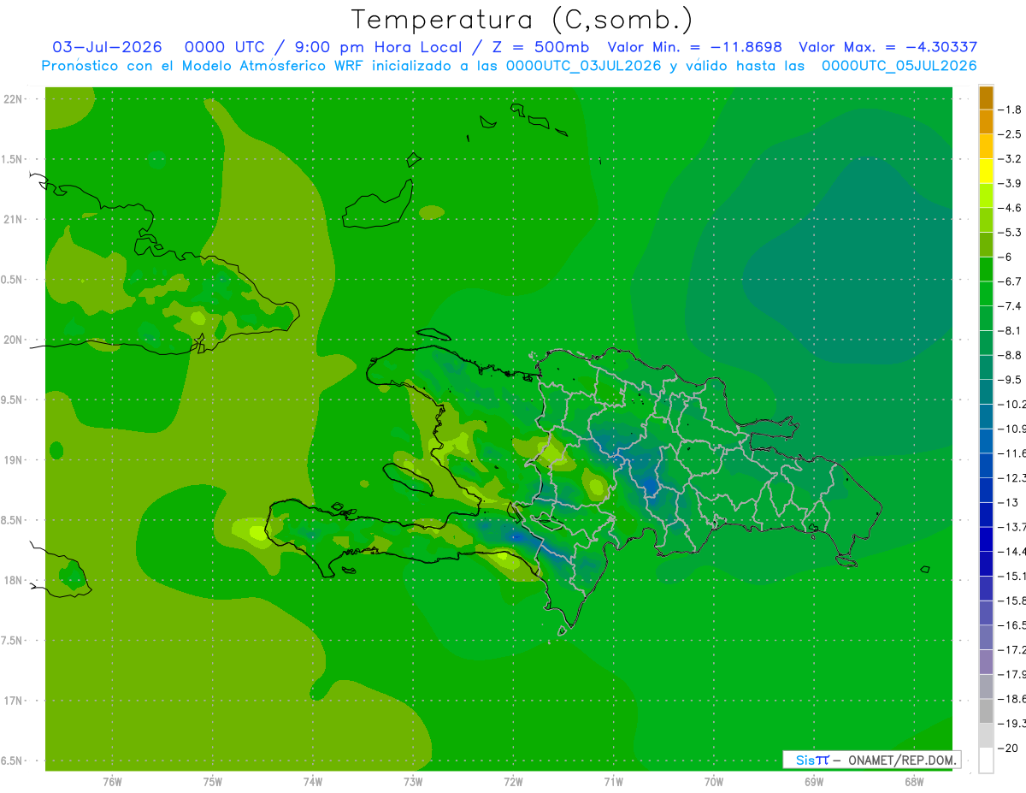Click the '19N' latitude axis label
This screenshot has height=793, width=1026.
pyautogui.click(x=14, y=459)
